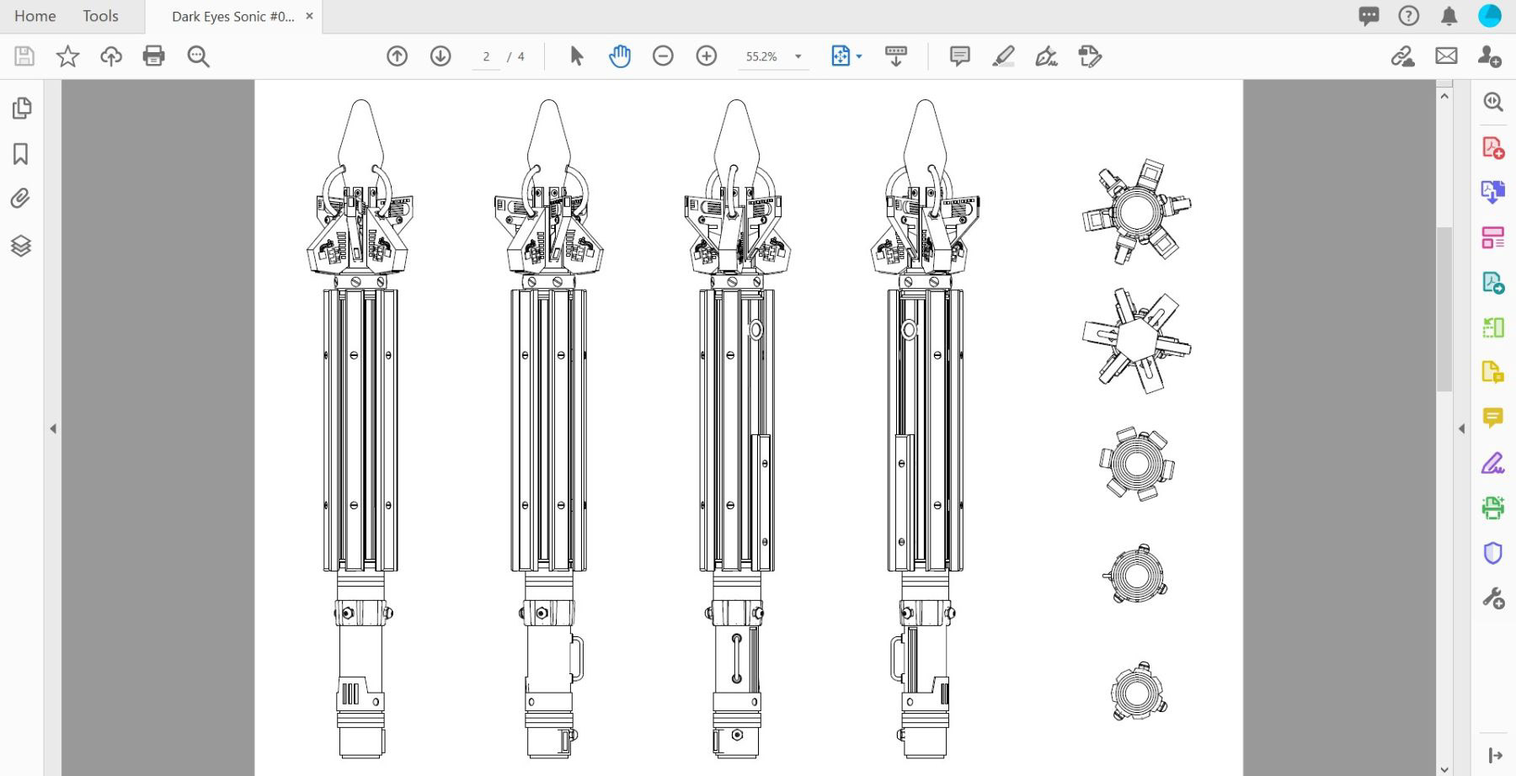Open Organize Pages tool (pink)

coord(1493,237)
